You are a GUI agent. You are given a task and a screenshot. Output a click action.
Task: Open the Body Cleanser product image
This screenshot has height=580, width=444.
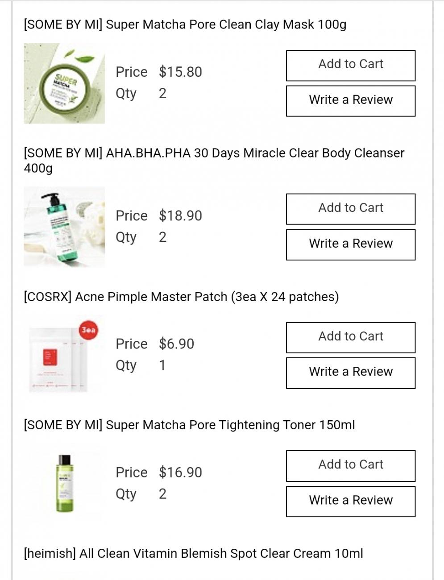tap(64, 227)
